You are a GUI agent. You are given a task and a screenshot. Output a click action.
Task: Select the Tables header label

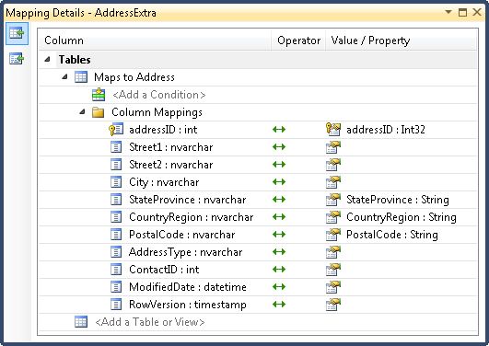point(75,60)
